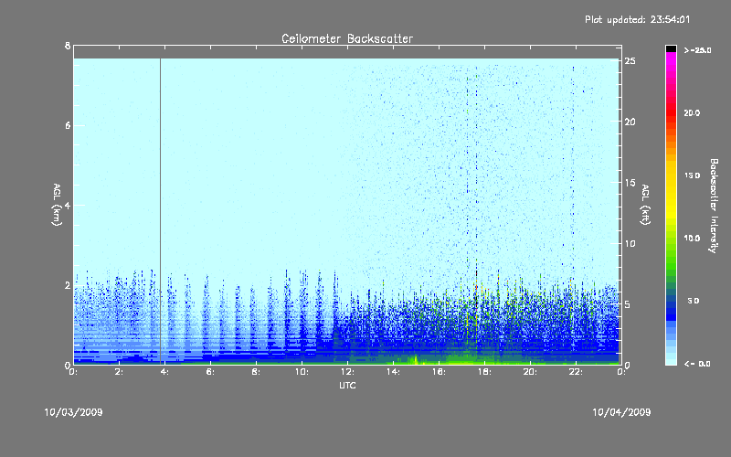Click the '4' km tick label on left axis
731x457 pixels.
[68, 205]
